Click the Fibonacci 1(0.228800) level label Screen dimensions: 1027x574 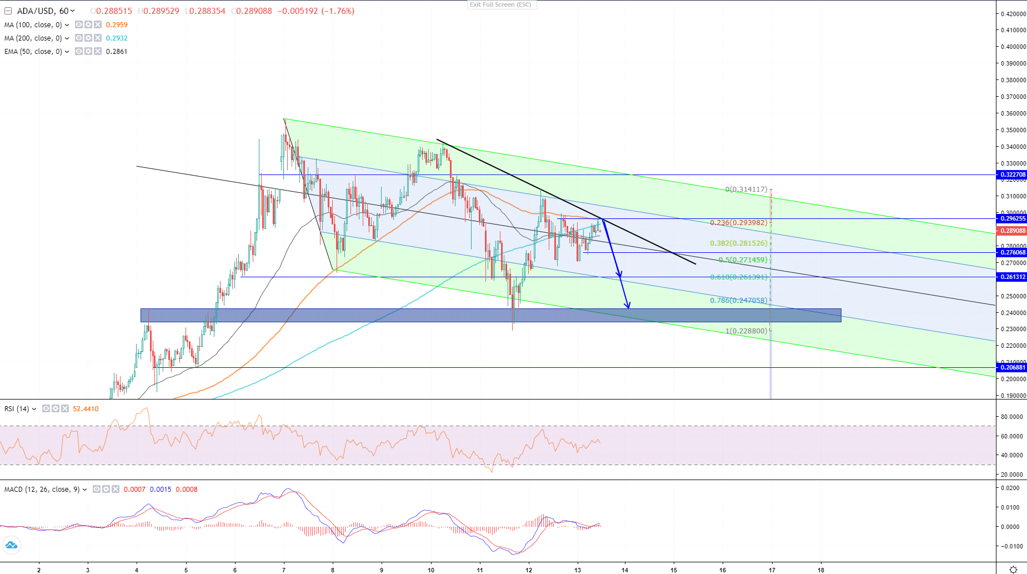[x=747, y=331]
